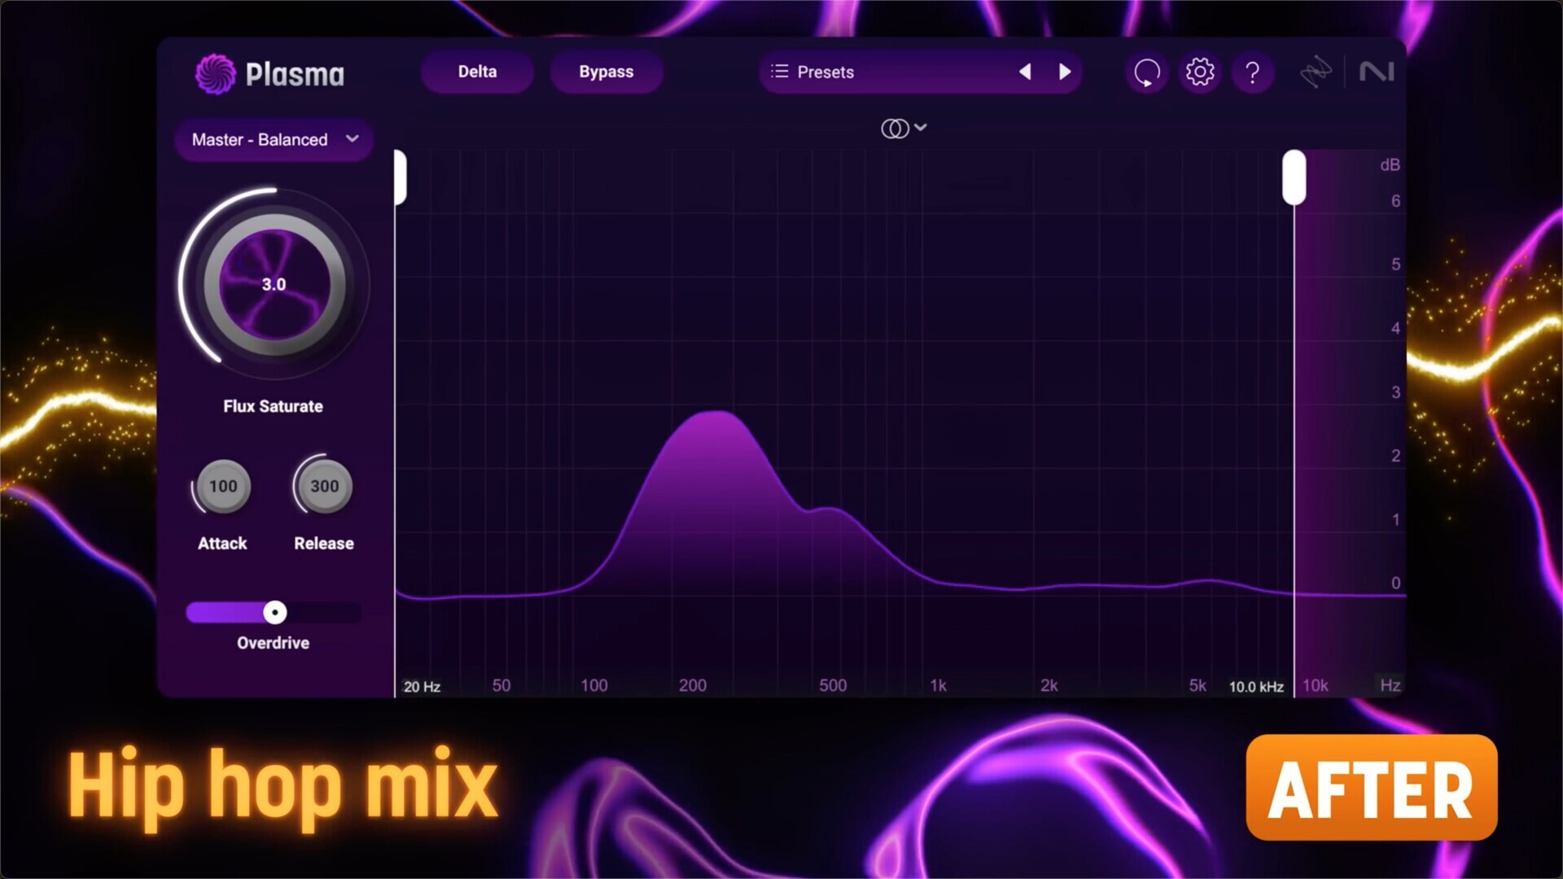The height and width of the screenshot is (879, 1563).
Task: Open the stereo channel mode dropdown
Action: [904, 129]
